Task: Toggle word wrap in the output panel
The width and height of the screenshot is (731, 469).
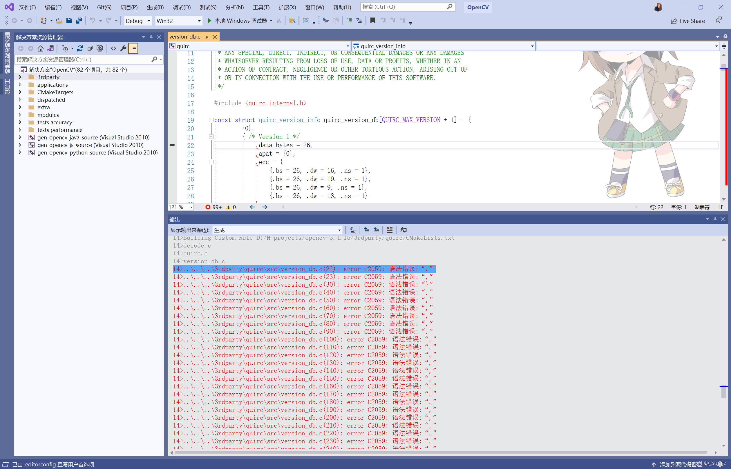Action: tap(403, 230)
